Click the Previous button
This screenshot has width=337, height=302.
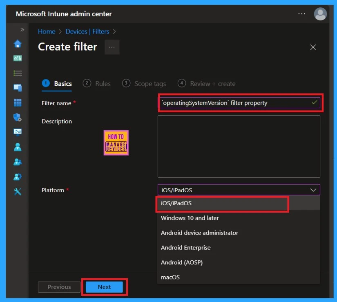(59, 287)
